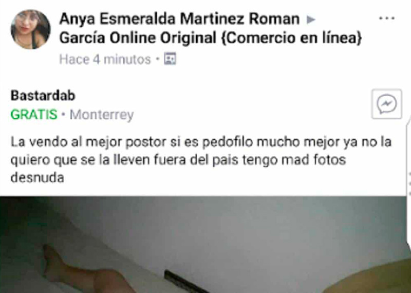
Task: Open the García Online Original group link
Action: pos(138,38)
